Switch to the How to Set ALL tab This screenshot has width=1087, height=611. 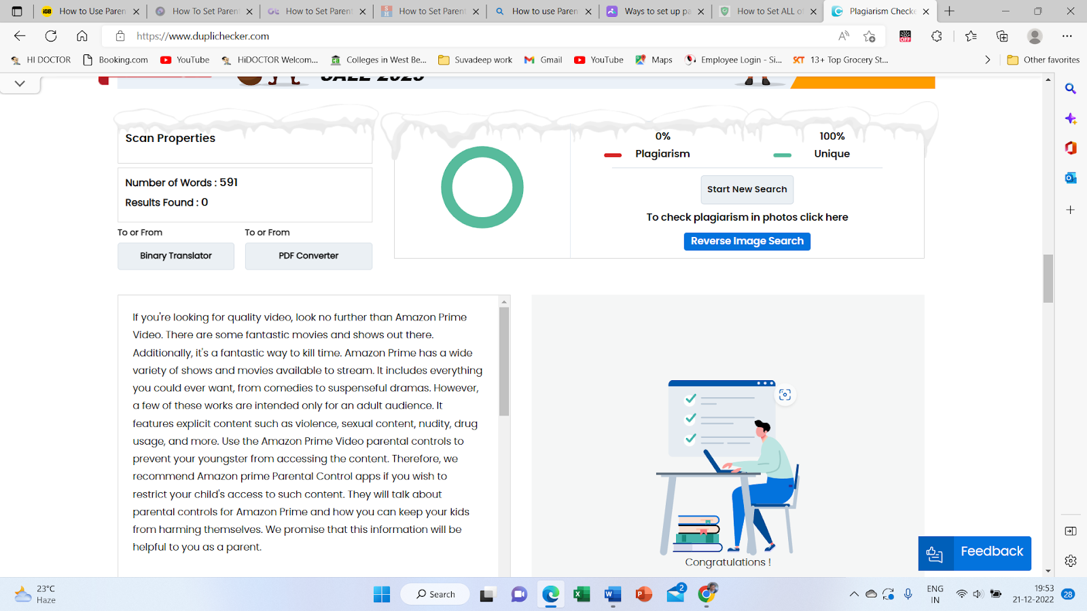click(769, 11)
